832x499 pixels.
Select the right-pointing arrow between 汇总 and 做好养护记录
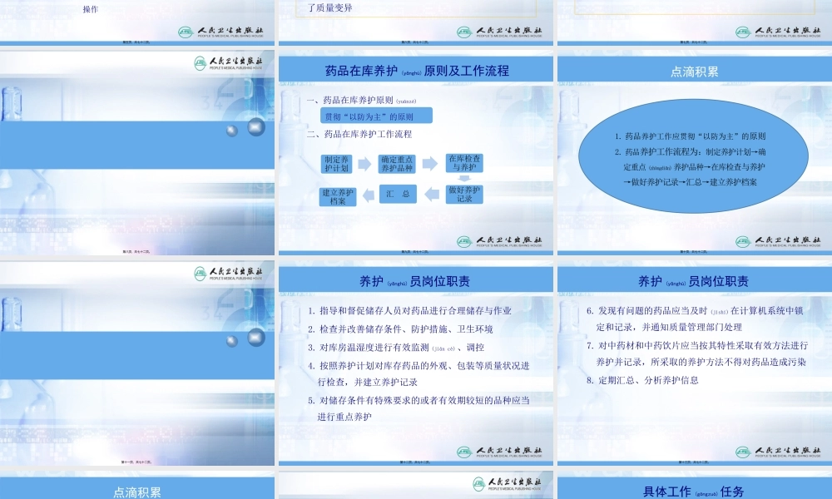coord(433,193)
